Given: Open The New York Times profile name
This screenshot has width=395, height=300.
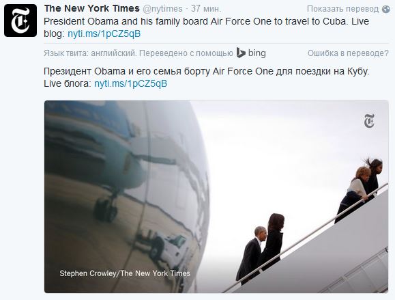Looking at the screenshot, I should tap(92, 9).
